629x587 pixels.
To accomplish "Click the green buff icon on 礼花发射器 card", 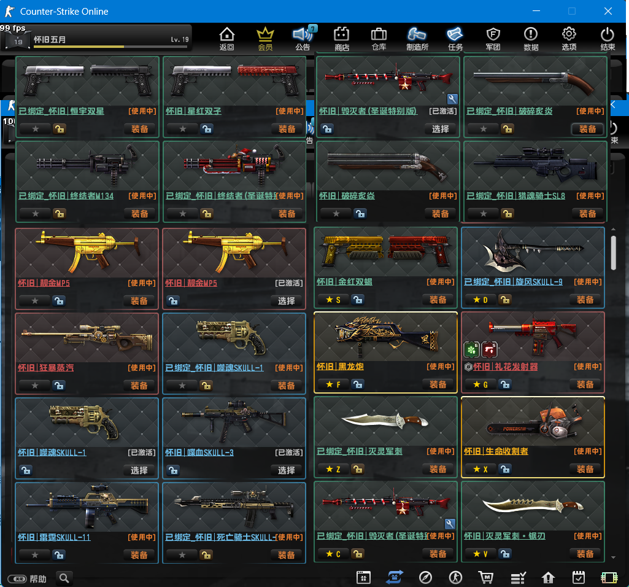I will [471, 350].
